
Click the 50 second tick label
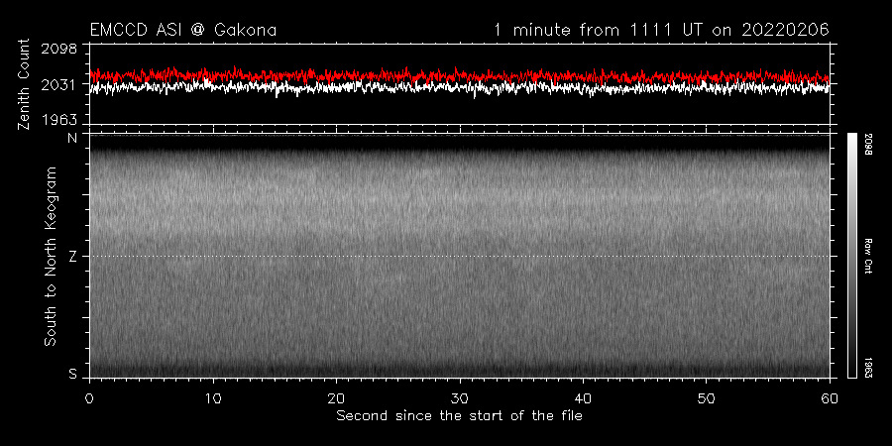click(x=706, y=398)
